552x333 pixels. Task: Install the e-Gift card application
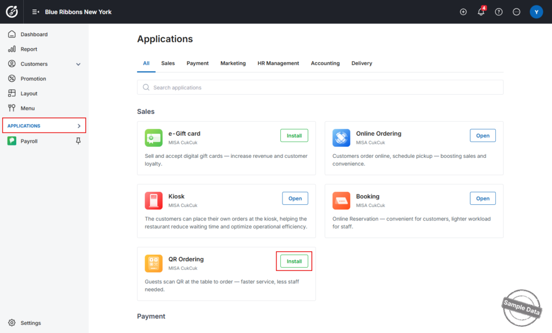(x=294, y=136)
